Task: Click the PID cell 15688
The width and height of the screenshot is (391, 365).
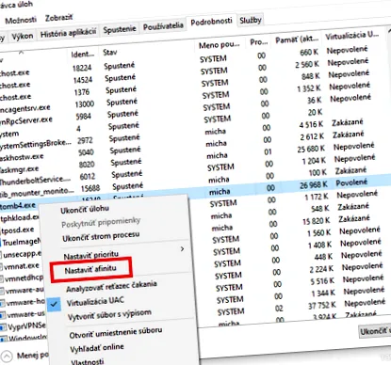Action: click(x=90, y=188)
